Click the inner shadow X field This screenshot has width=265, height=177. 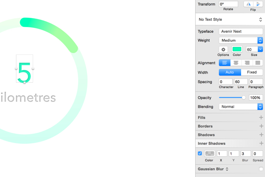[x=222, y=154]
